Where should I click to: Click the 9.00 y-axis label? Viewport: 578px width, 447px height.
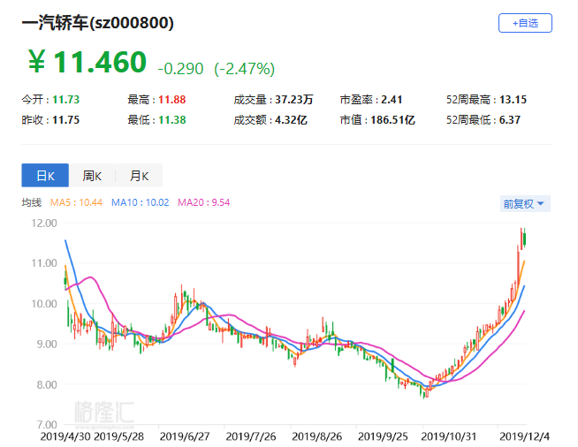pos(47,345)
